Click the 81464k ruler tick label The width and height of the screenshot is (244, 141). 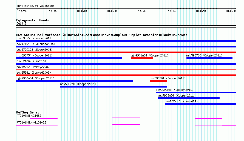click(171, 11)
